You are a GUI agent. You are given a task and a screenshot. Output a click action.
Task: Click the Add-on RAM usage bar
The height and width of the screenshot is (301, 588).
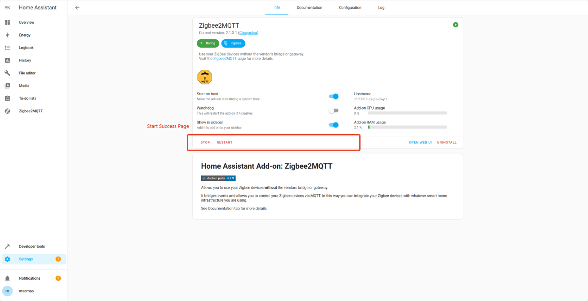pyautogui.click(x=407, y=127)
